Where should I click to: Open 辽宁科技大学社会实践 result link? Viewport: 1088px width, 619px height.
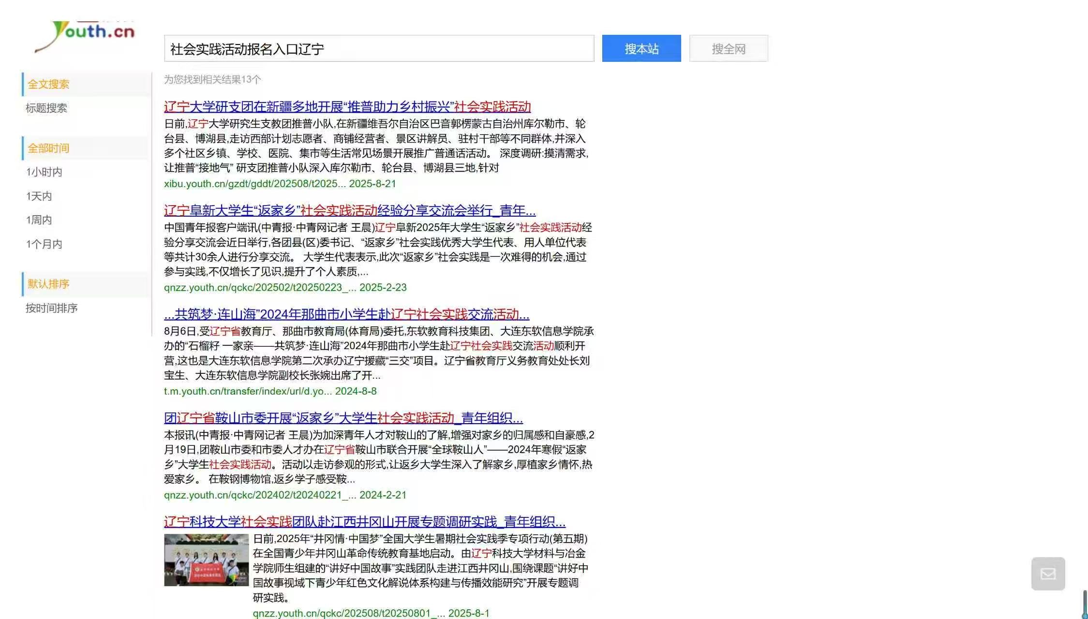click(364, 522)
